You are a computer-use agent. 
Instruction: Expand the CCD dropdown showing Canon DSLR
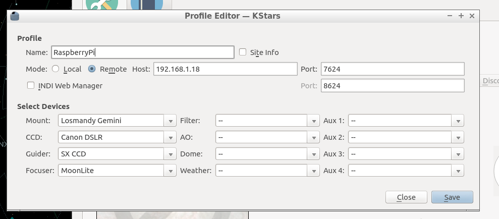click(117, 137)
